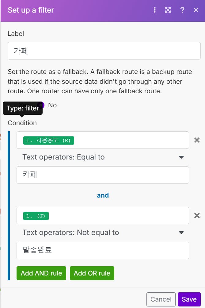Expand the filter dialog to fullscreen

168,10
